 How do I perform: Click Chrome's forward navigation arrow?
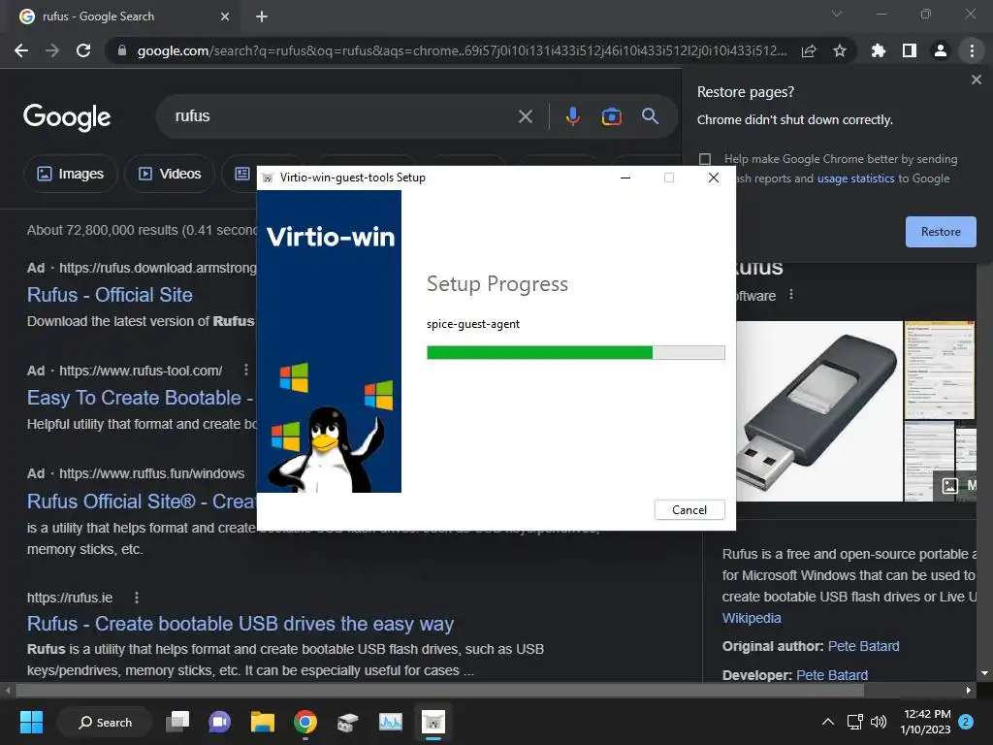(52, 50)
